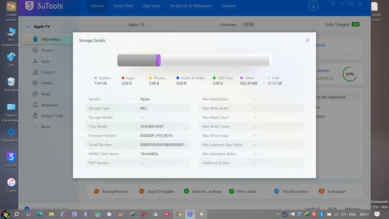Click the ENG language indicator
Image resolution: width=389 pixels, height=219 pixels.
pos(352,214)
